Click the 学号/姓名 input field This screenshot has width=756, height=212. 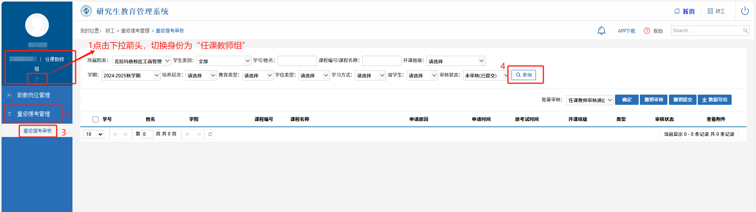(297, 61)
